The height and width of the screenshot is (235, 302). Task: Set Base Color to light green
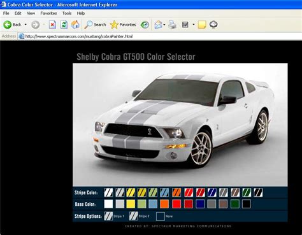(x=142, y=204)
